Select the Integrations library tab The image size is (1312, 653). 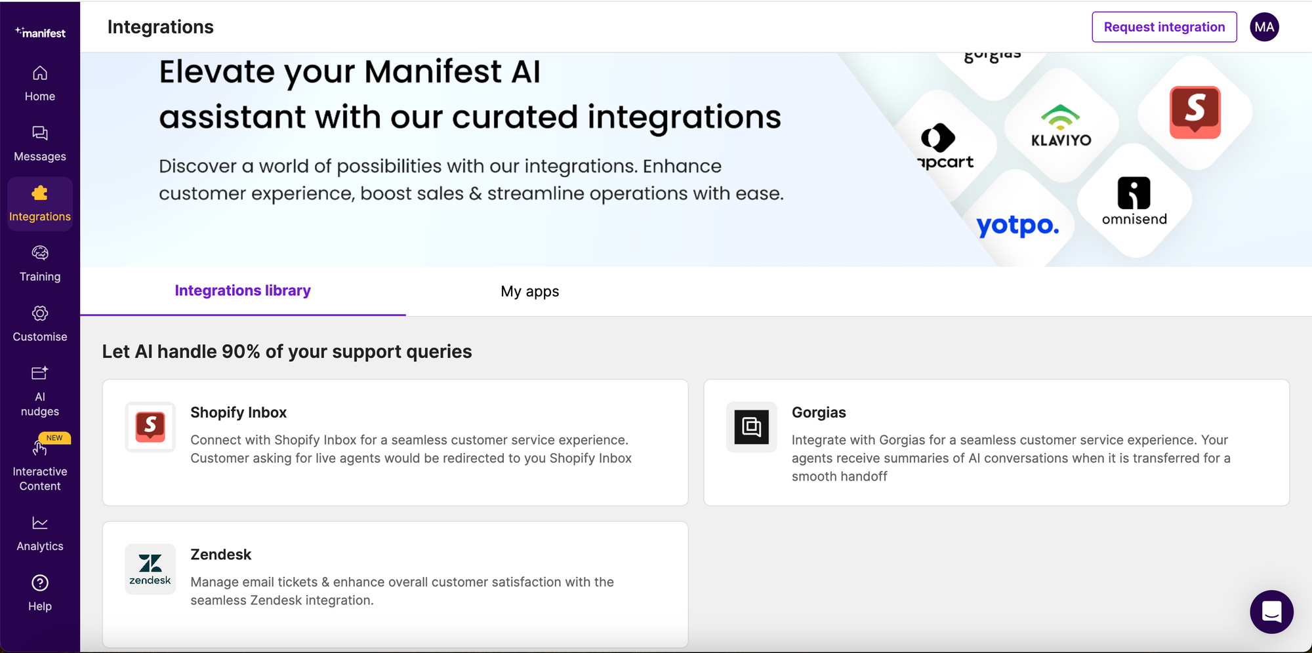(x=242, y=290)
